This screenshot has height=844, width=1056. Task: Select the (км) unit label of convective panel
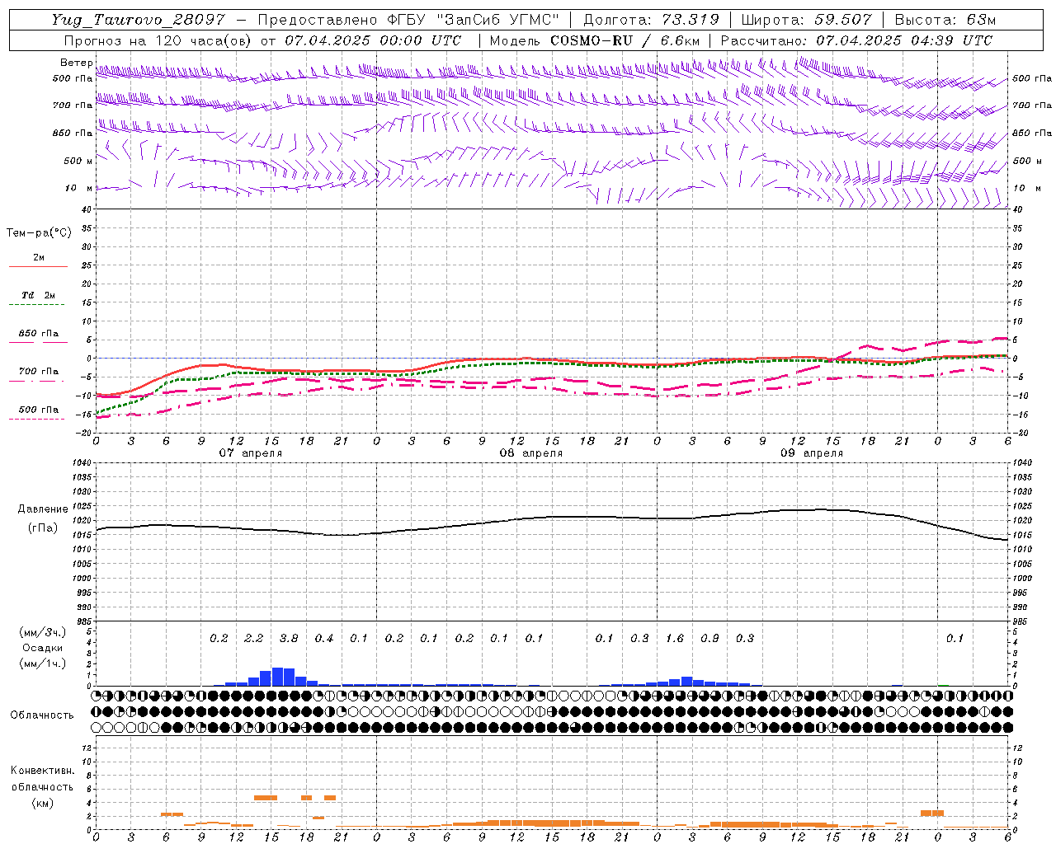pos(43,803)
